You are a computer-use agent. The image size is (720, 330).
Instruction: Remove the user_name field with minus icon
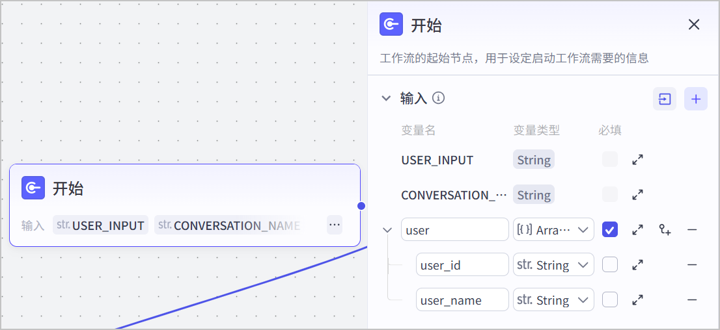pos(693,299)
